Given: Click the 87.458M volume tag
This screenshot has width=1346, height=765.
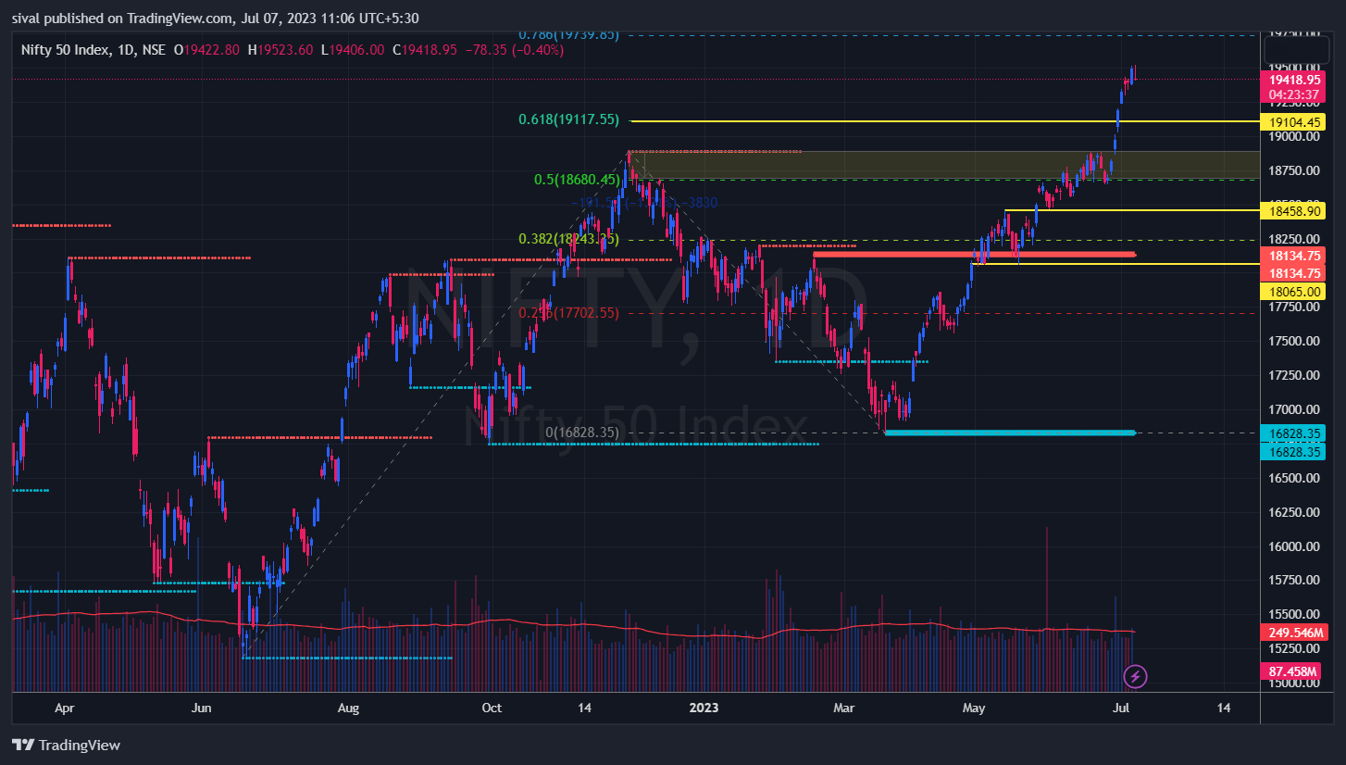Looking at the screenshot, I should 1290,671.
